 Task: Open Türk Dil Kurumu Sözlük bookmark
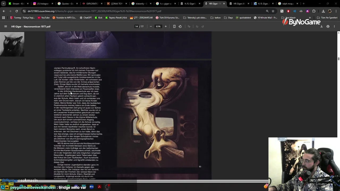tap(168, 18)
